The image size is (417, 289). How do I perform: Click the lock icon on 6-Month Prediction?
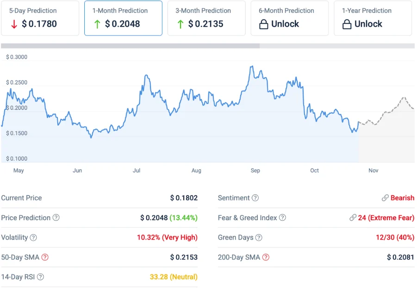264,24
